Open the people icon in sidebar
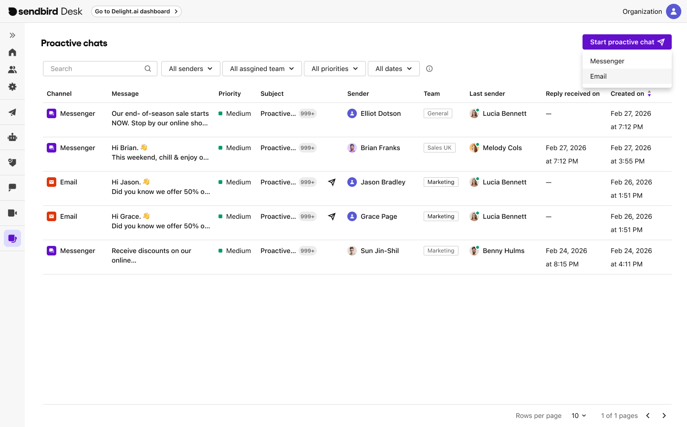The image size is (687, 427). [12, 70]
